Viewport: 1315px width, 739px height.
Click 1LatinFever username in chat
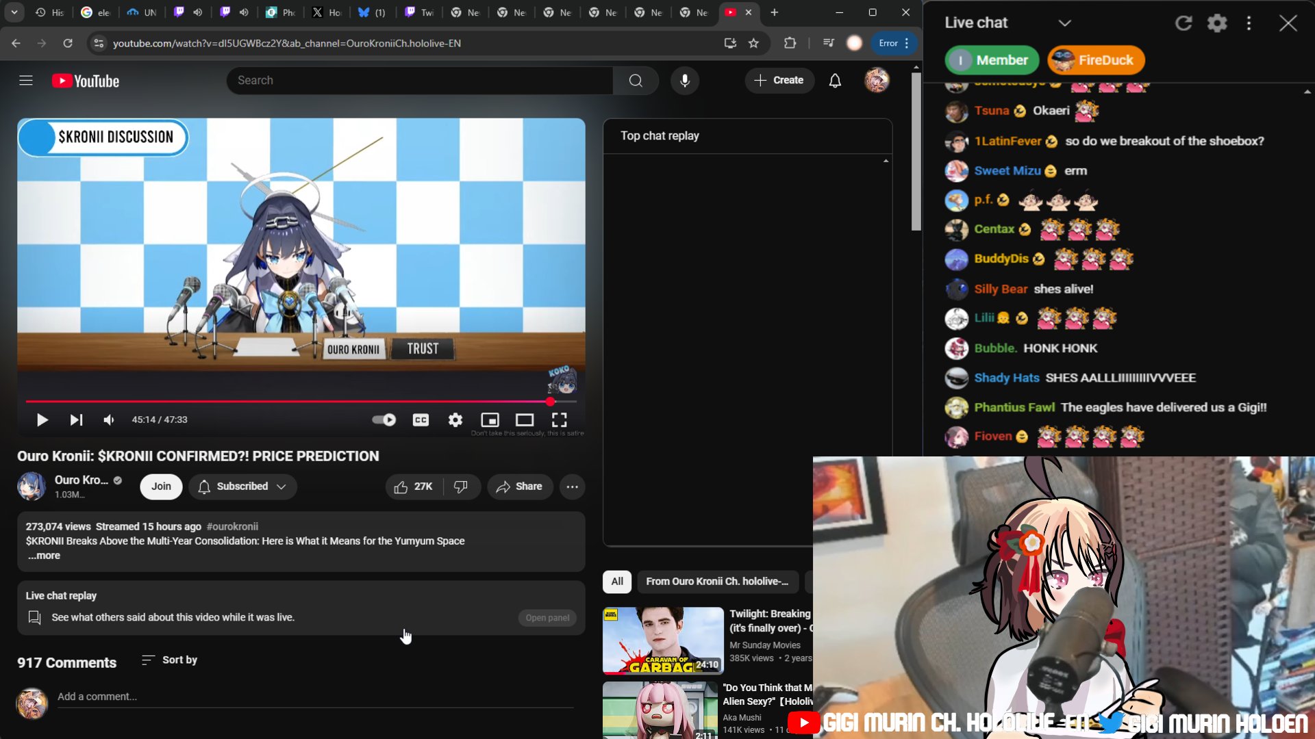coord(1007,141)
